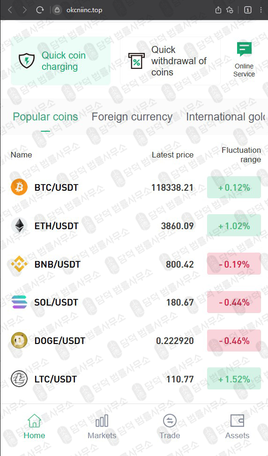
Task: Open the browser three-dot menu
Action: (261, 10)
